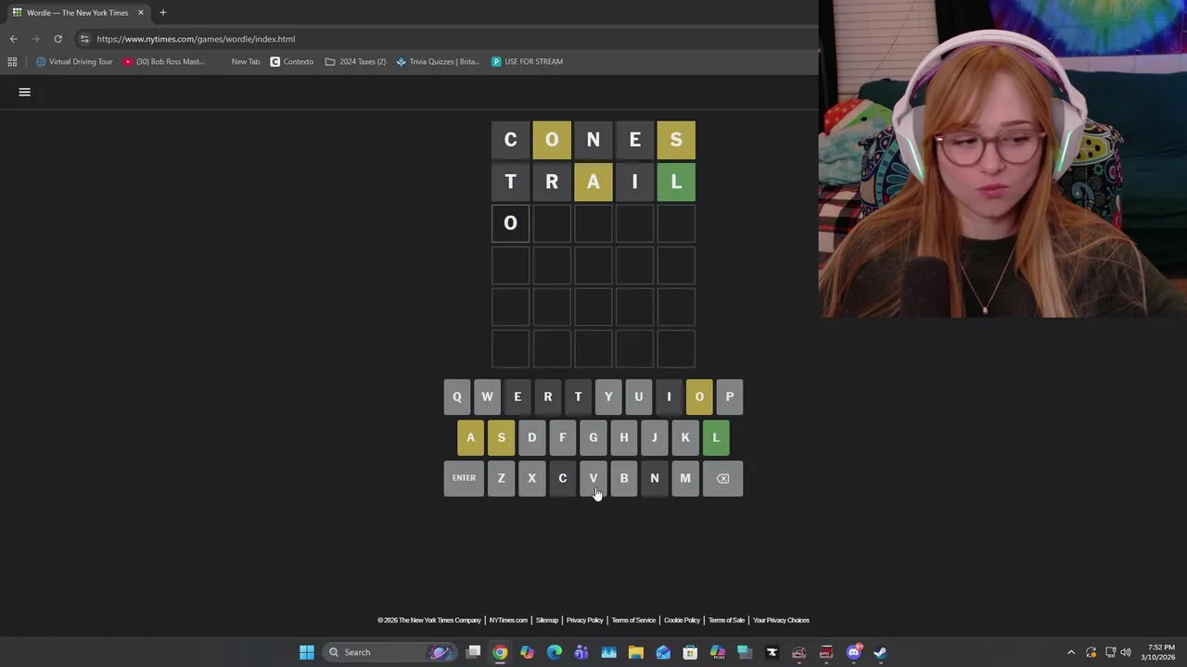Open Task View in the taskbar
The image size is (1187, 667).
point(473,652)
